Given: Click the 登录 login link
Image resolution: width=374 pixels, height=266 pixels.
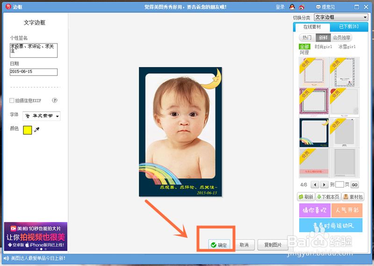Looking at the screenshot, I should click(280, 7).
